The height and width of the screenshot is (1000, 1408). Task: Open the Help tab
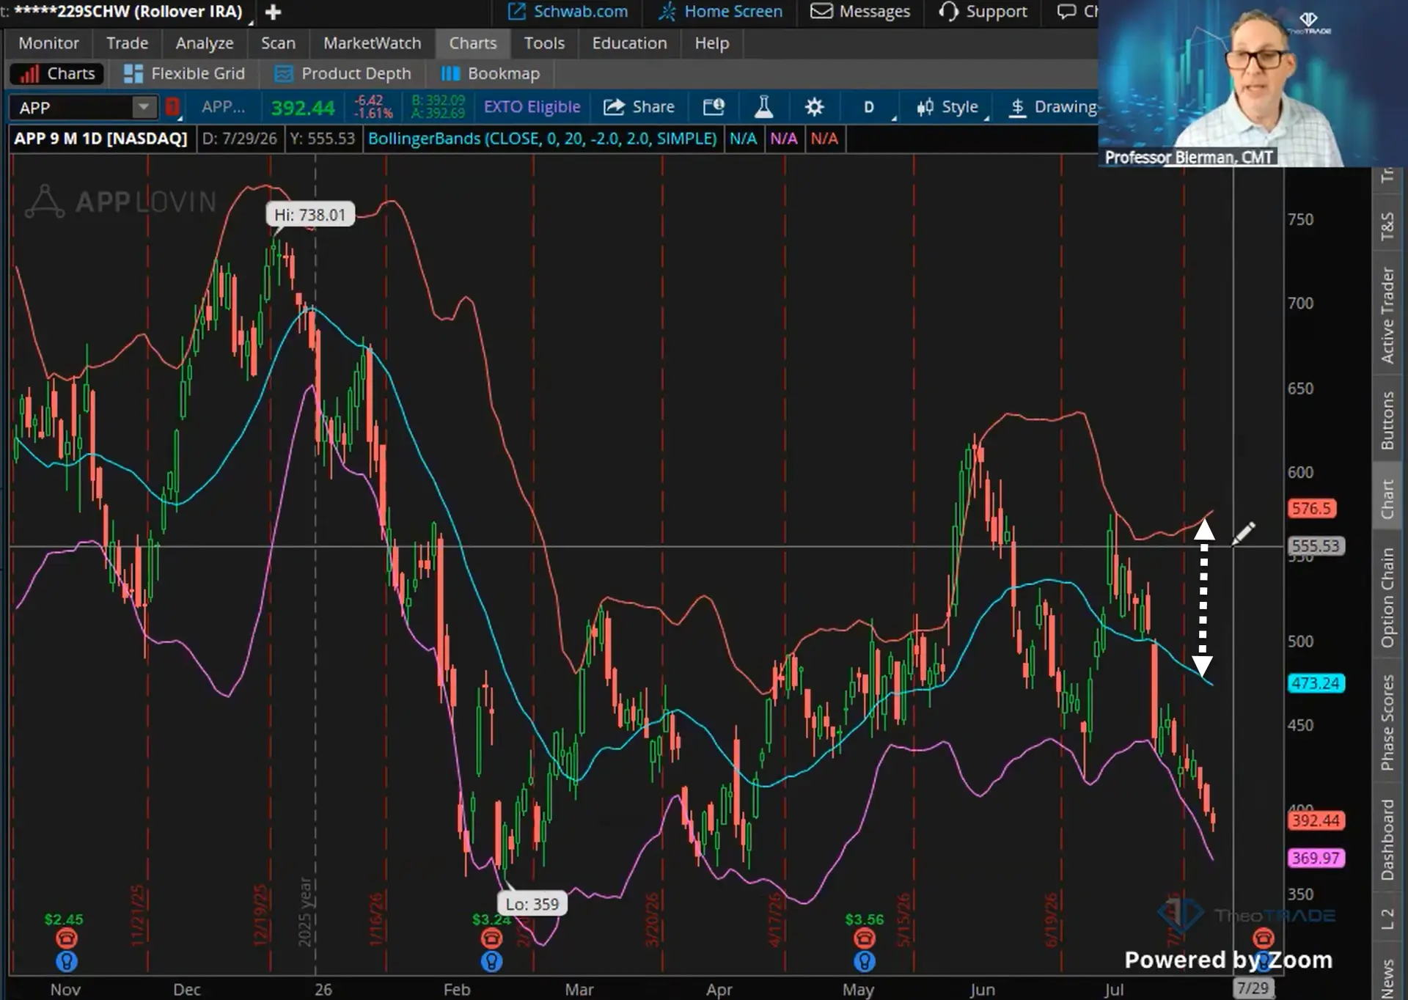[712, 43]
